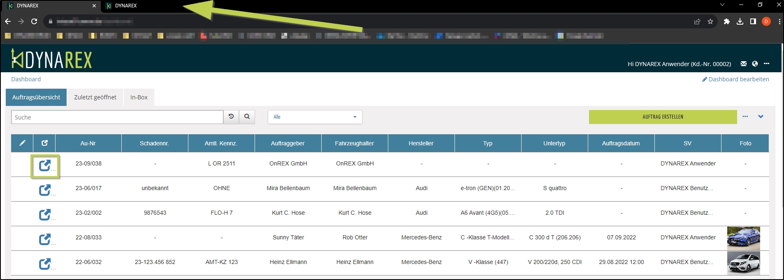Open the three-dots menu beside Auftrag erstellen

(745, 117)
